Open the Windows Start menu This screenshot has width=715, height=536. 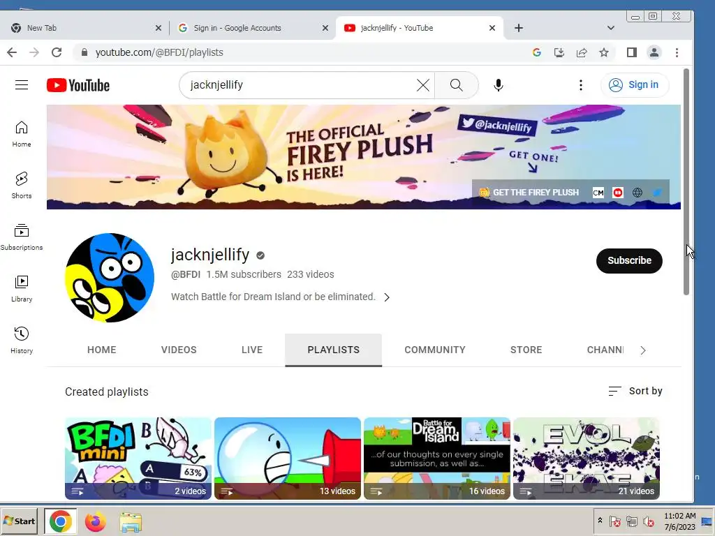[x=19, y=521]
